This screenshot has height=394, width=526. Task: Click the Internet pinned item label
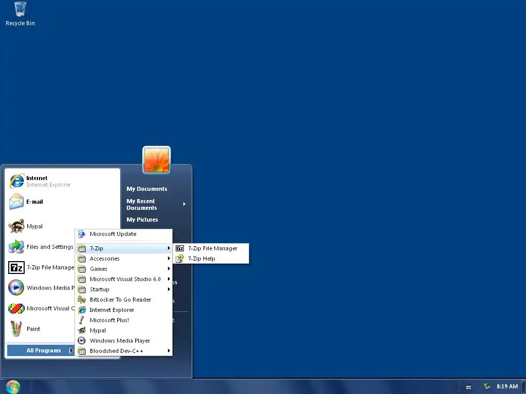click(37, 178)
